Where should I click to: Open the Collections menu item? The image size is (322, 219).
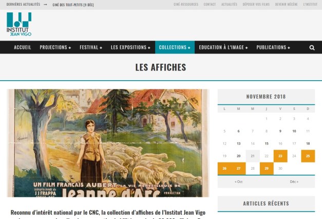click(x=175, y=47)
